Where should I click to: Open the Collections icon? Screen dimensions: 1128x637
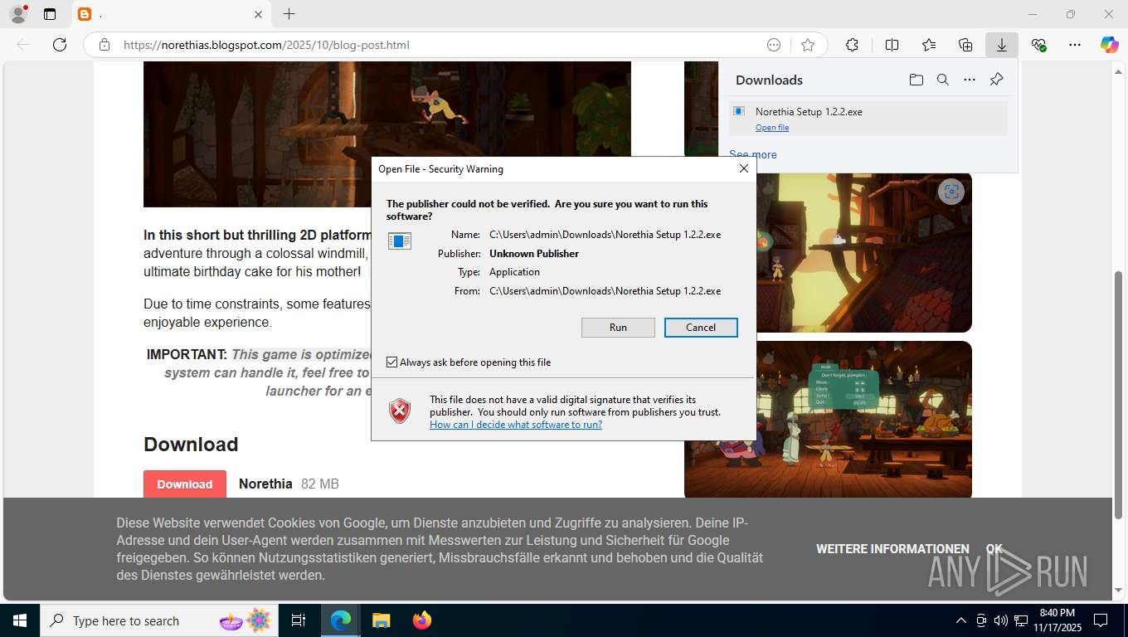click(x=965, y=45)
